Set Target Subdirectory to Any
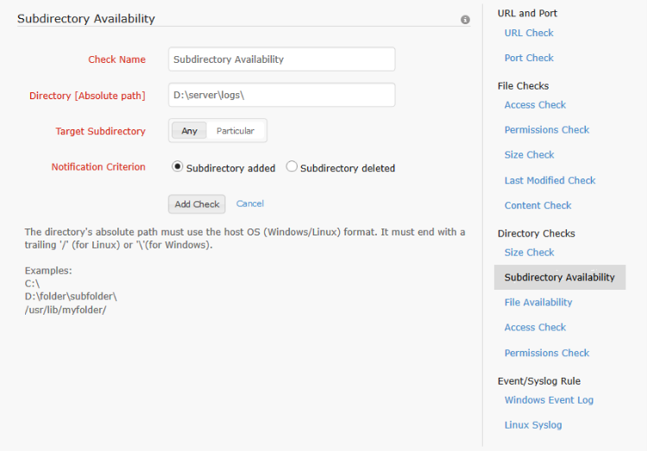Viewport: 647px width, 451px height. [189, 131]
